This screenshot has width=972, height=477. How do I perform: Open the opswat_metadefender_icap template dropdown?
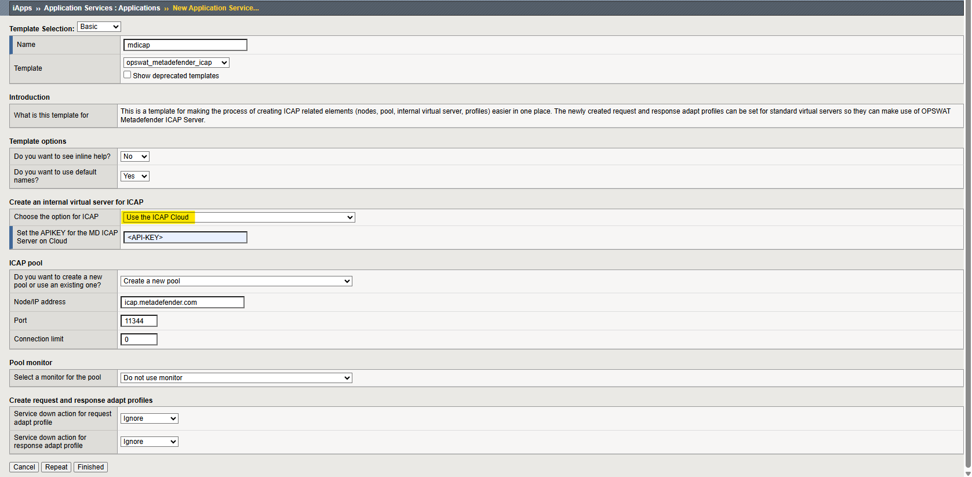pyautogui.click(x=176, y=63)
